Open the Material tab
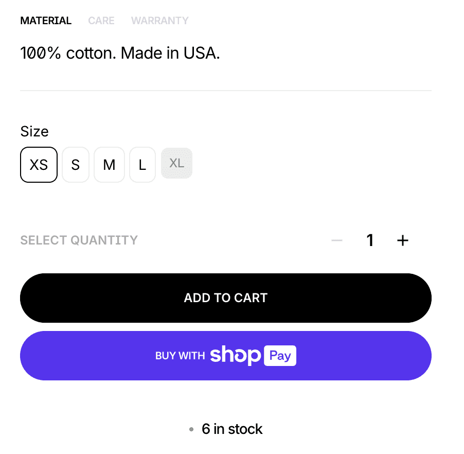464x454 pixels. coord(46,21)
